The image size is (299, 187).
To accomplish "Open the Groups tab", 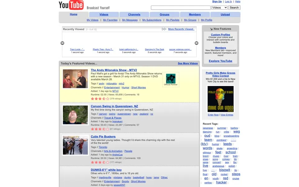I will [x=164, y=15].
